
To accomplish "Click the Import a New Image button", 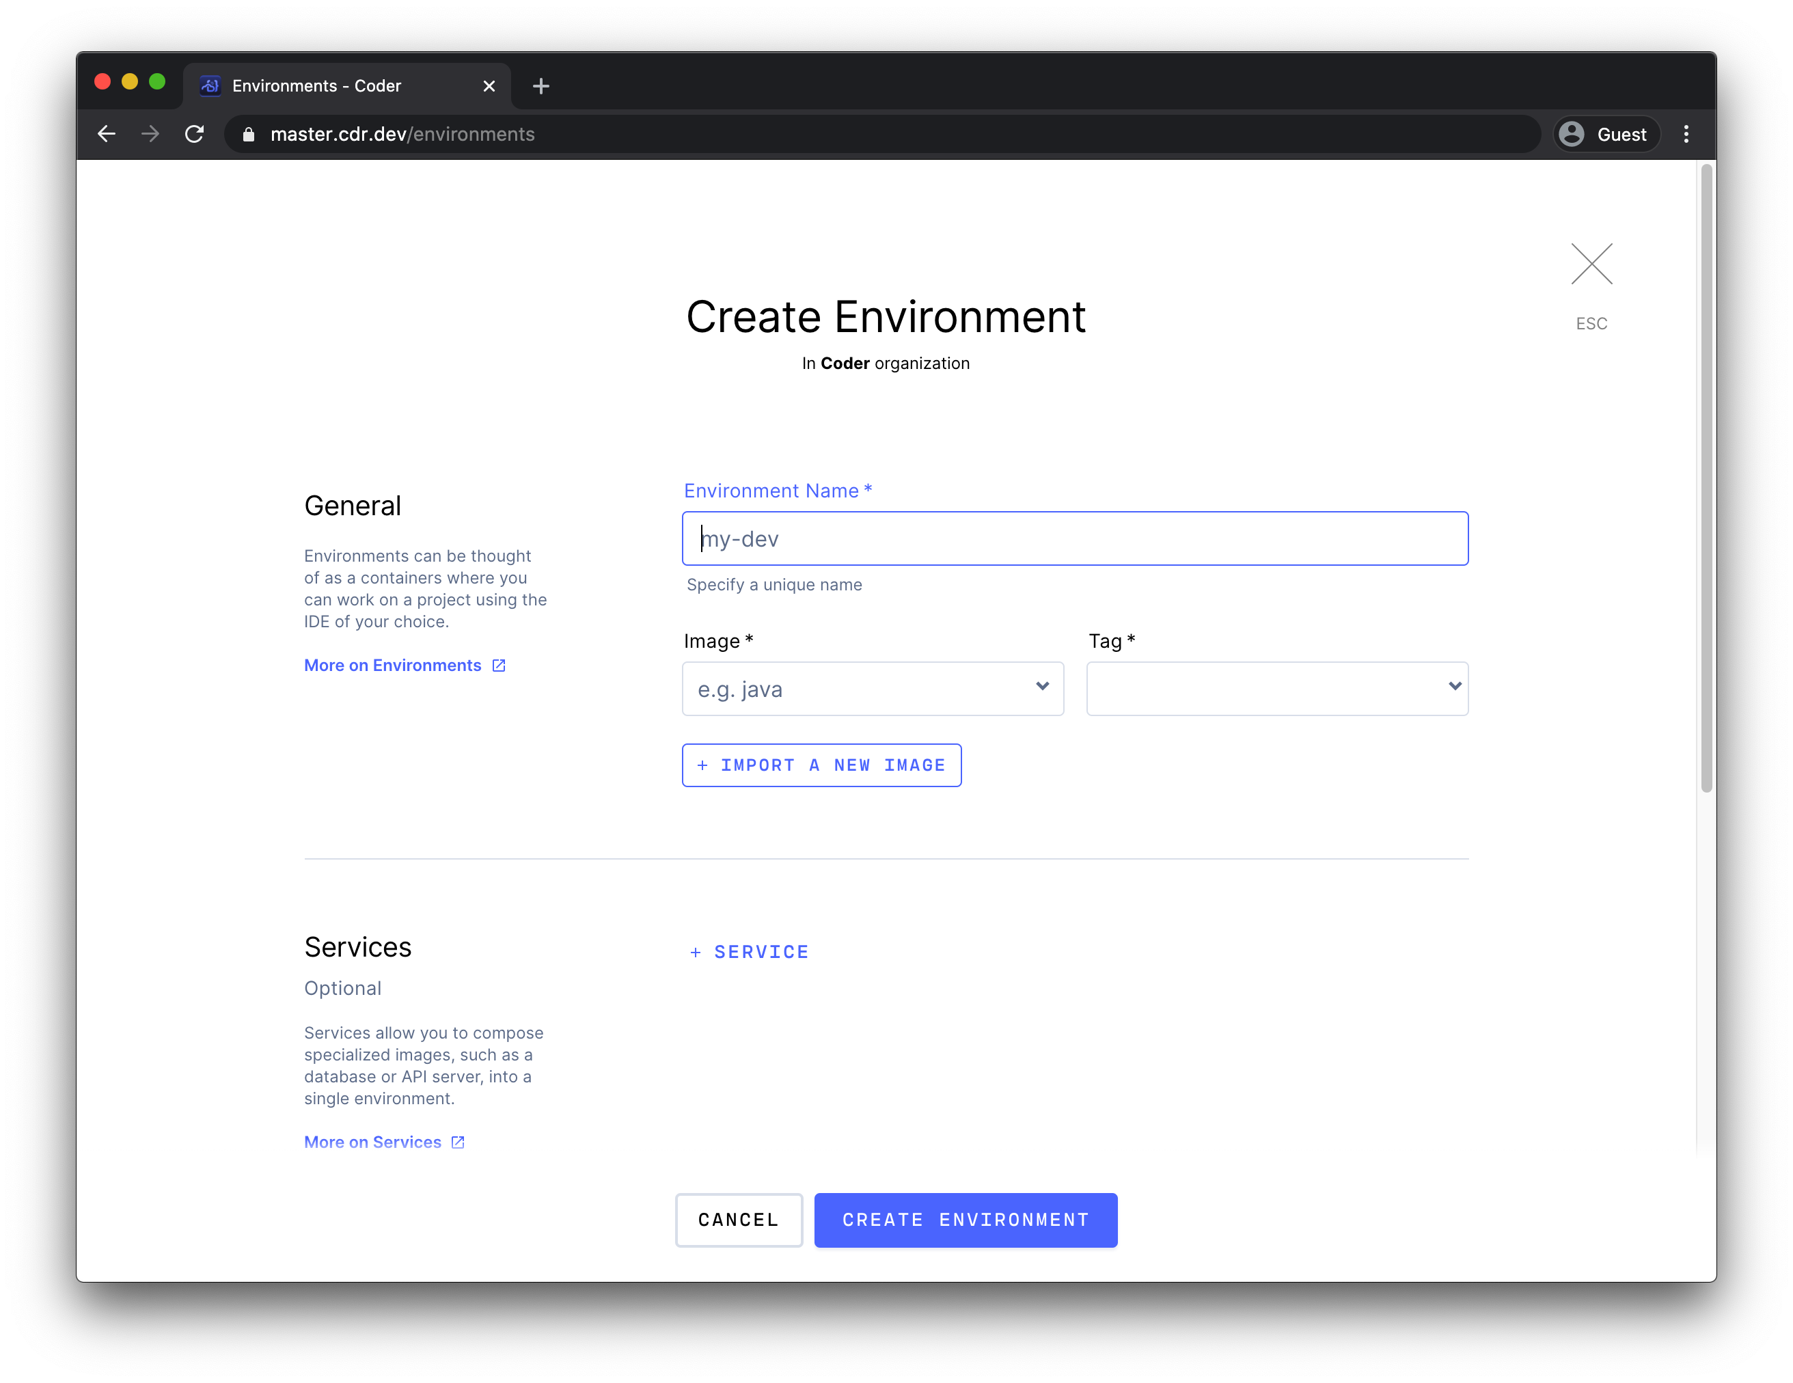I will click(821, 765).
